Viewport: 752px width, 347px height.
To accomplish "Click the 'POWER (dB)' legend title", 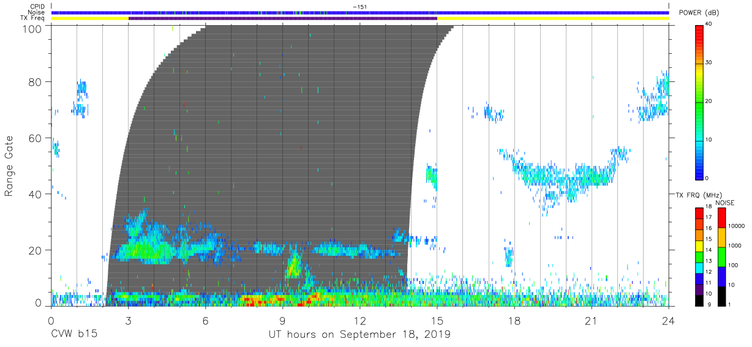I will click(x=698, y=13).
